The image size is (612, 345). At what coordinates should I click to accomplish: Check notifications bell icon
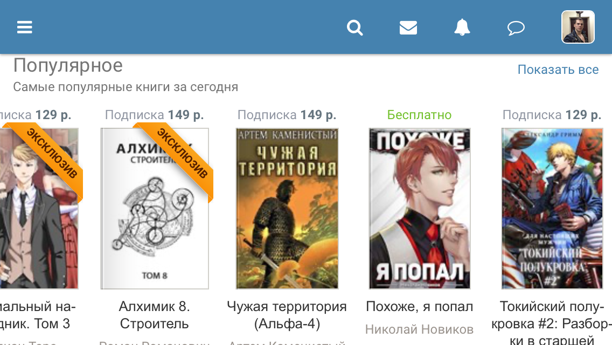[462, 27]
